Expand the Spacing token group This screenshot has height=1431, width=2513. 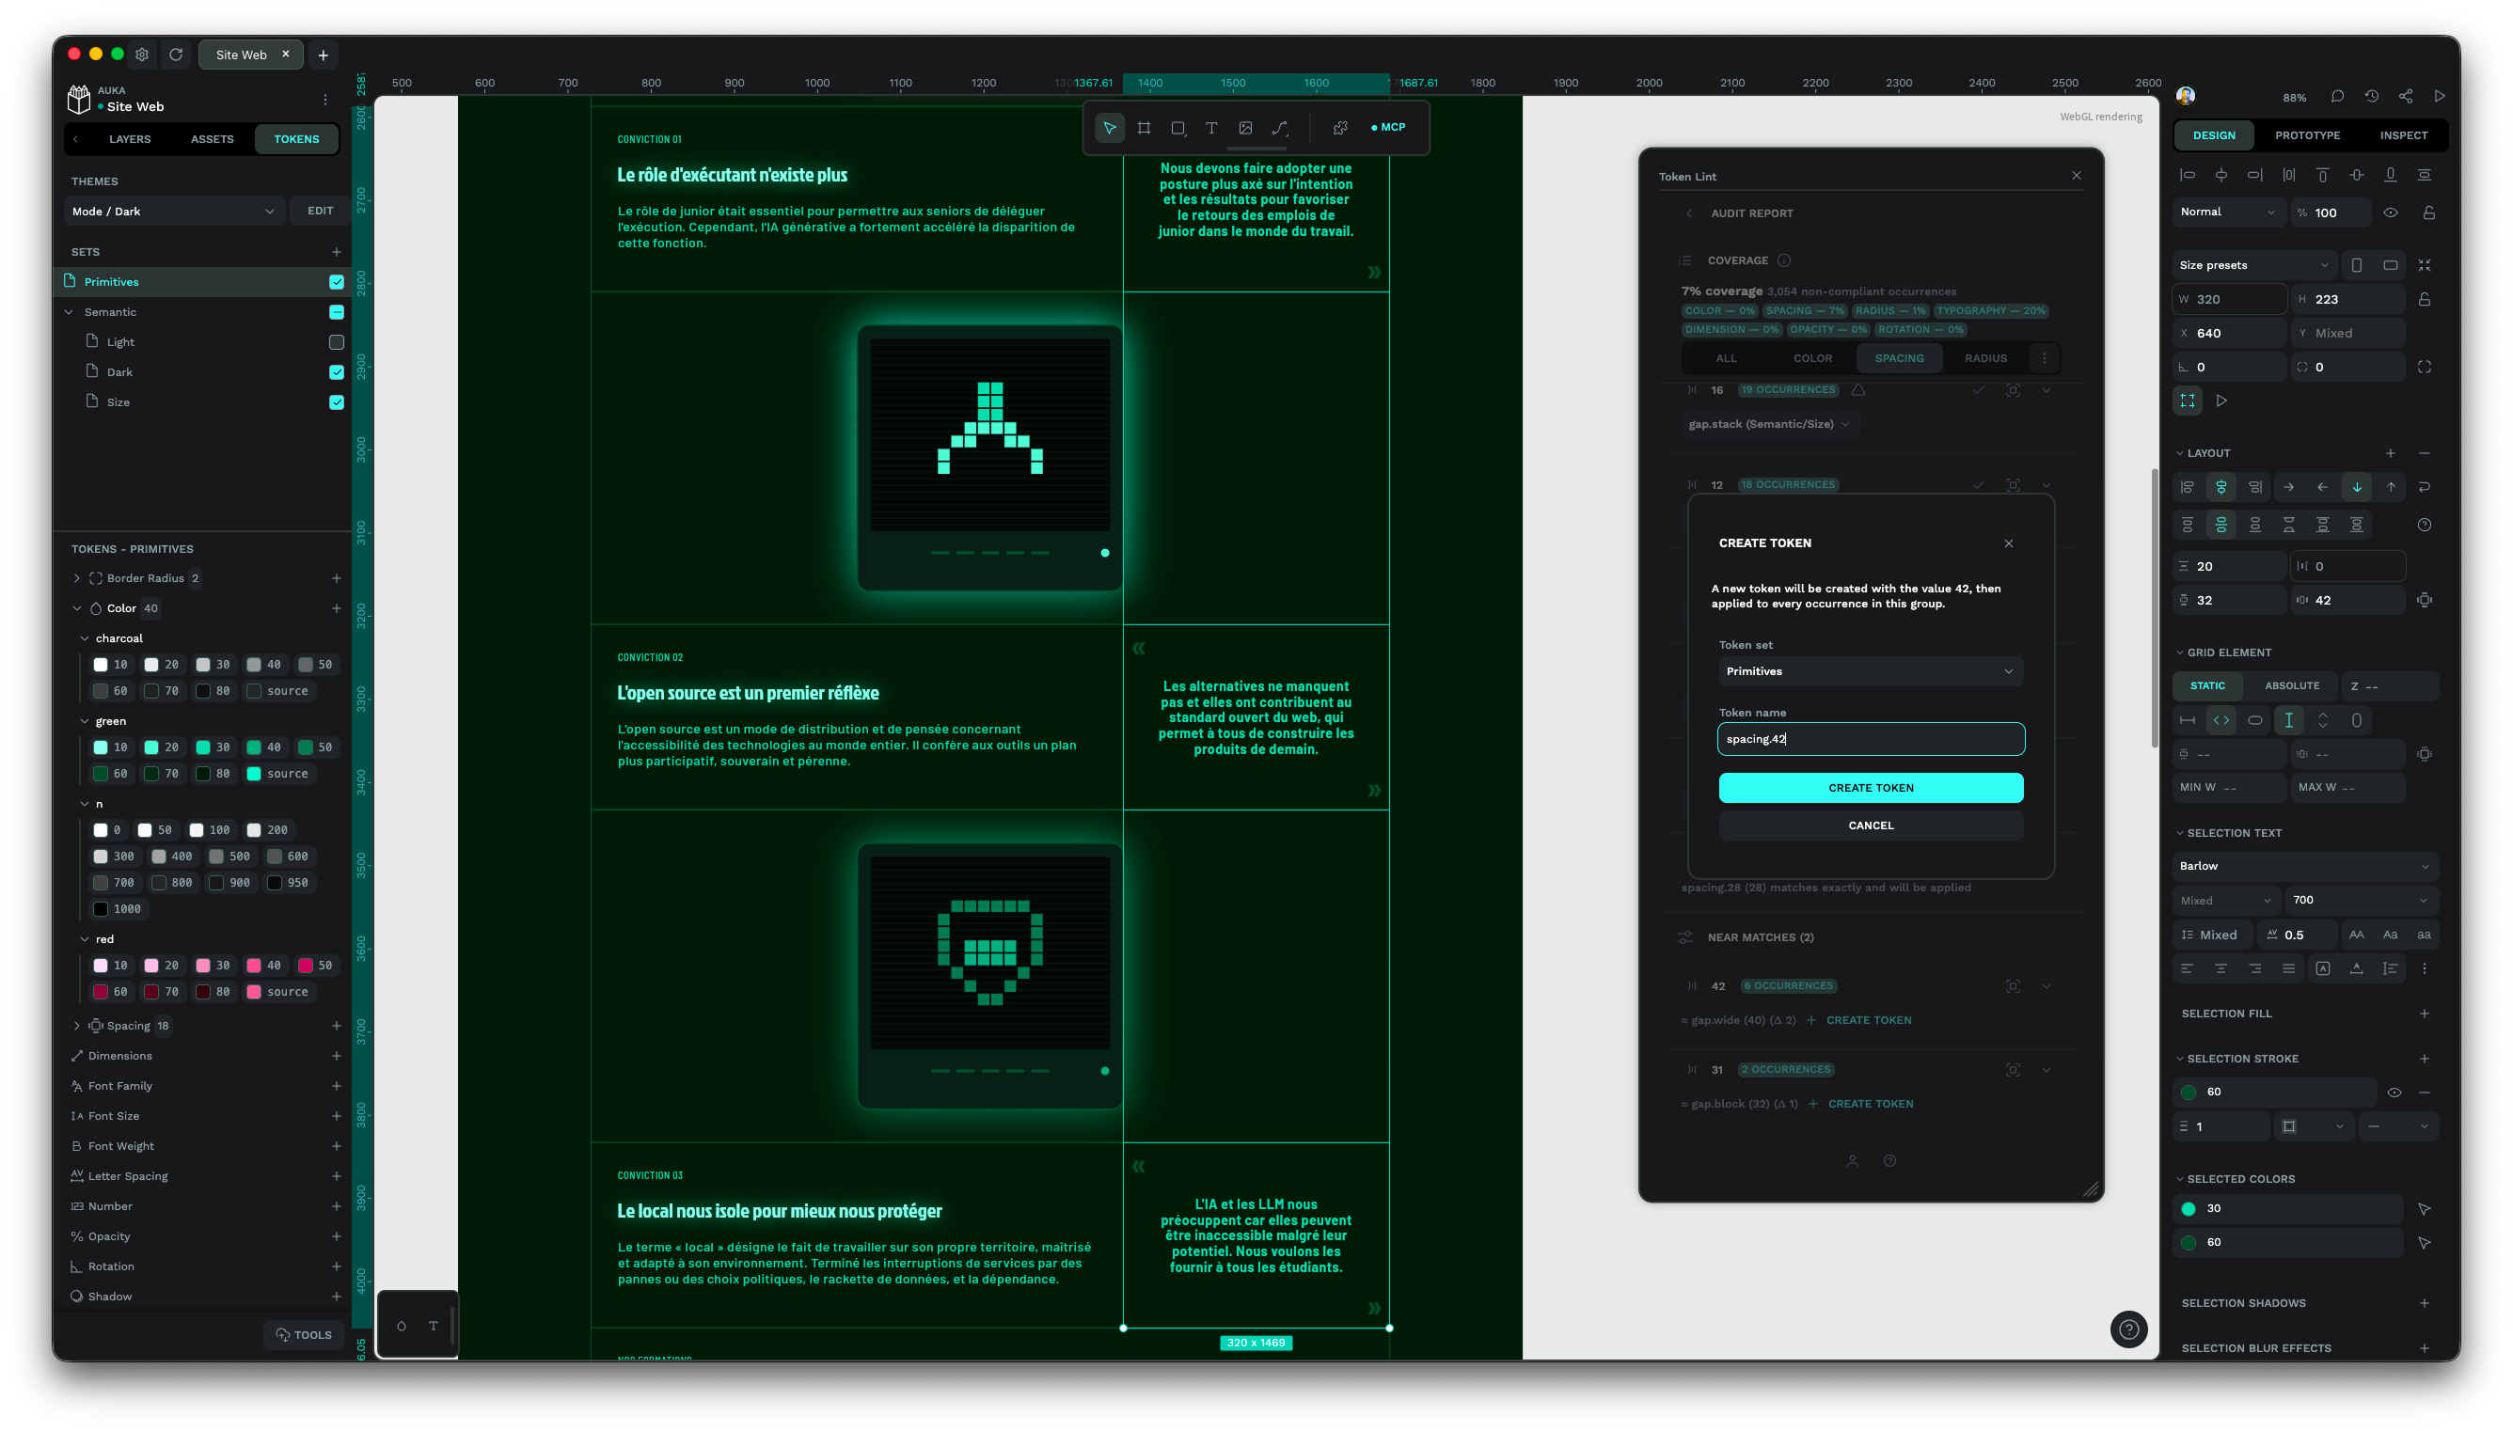point(77,1025)
